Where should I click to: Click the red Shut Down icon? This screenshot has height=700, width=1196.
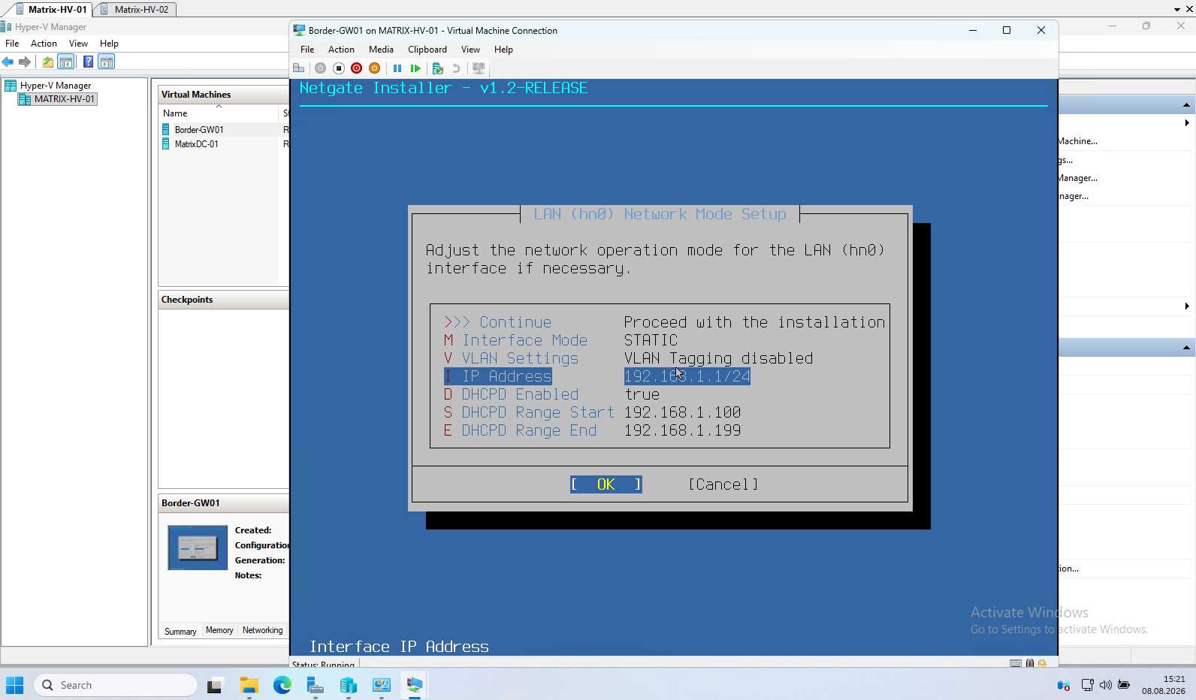point(357,68)
